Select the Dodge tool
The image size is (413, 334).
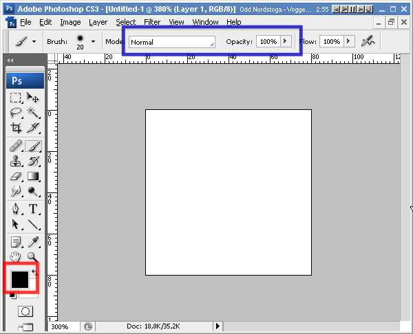tap(33, 191)
